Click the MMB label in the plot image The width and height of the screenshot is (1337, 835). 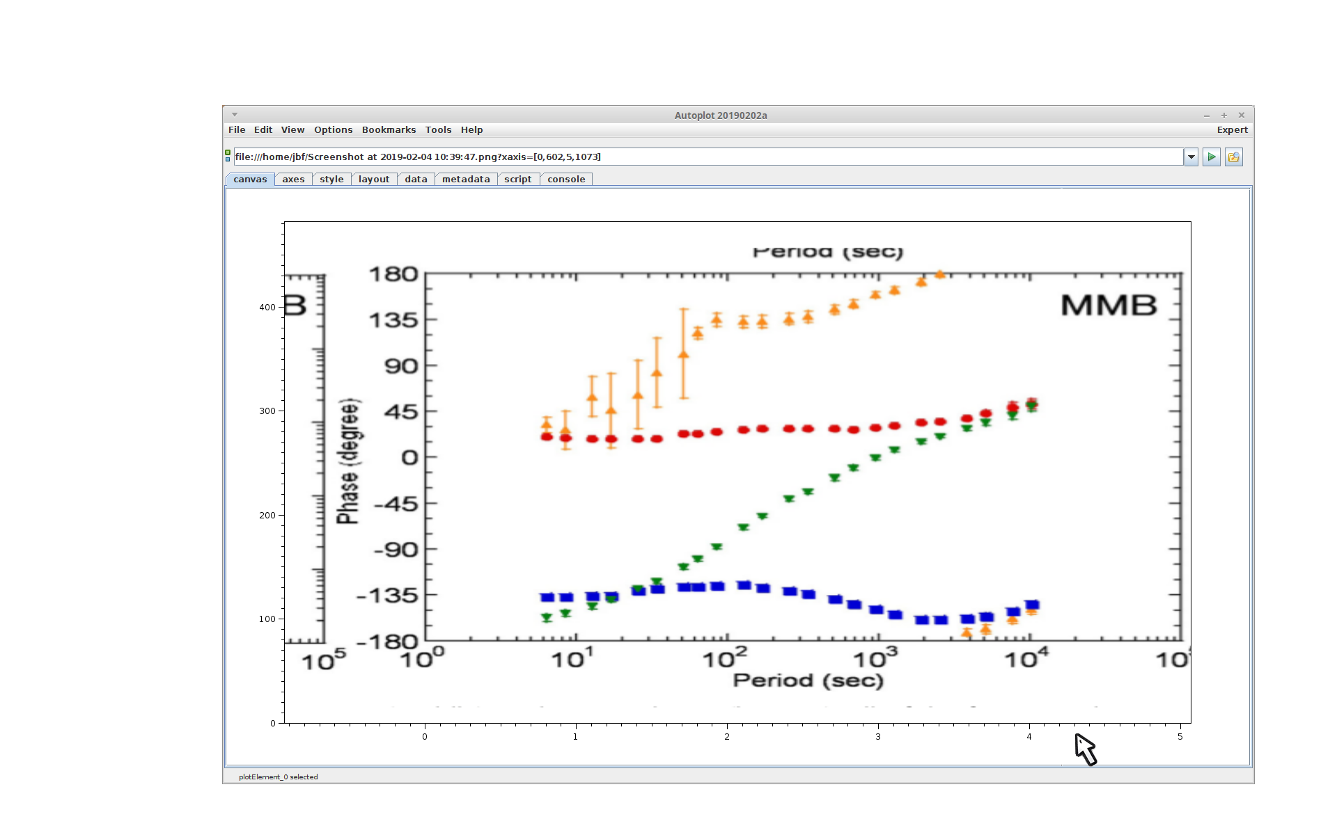pos(1109,305)
